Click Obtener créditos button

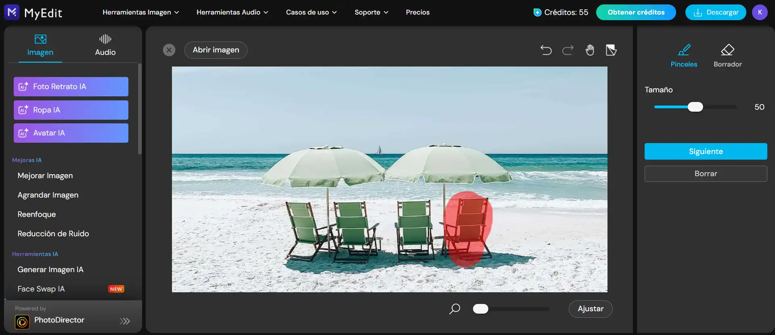pos(636,12)
